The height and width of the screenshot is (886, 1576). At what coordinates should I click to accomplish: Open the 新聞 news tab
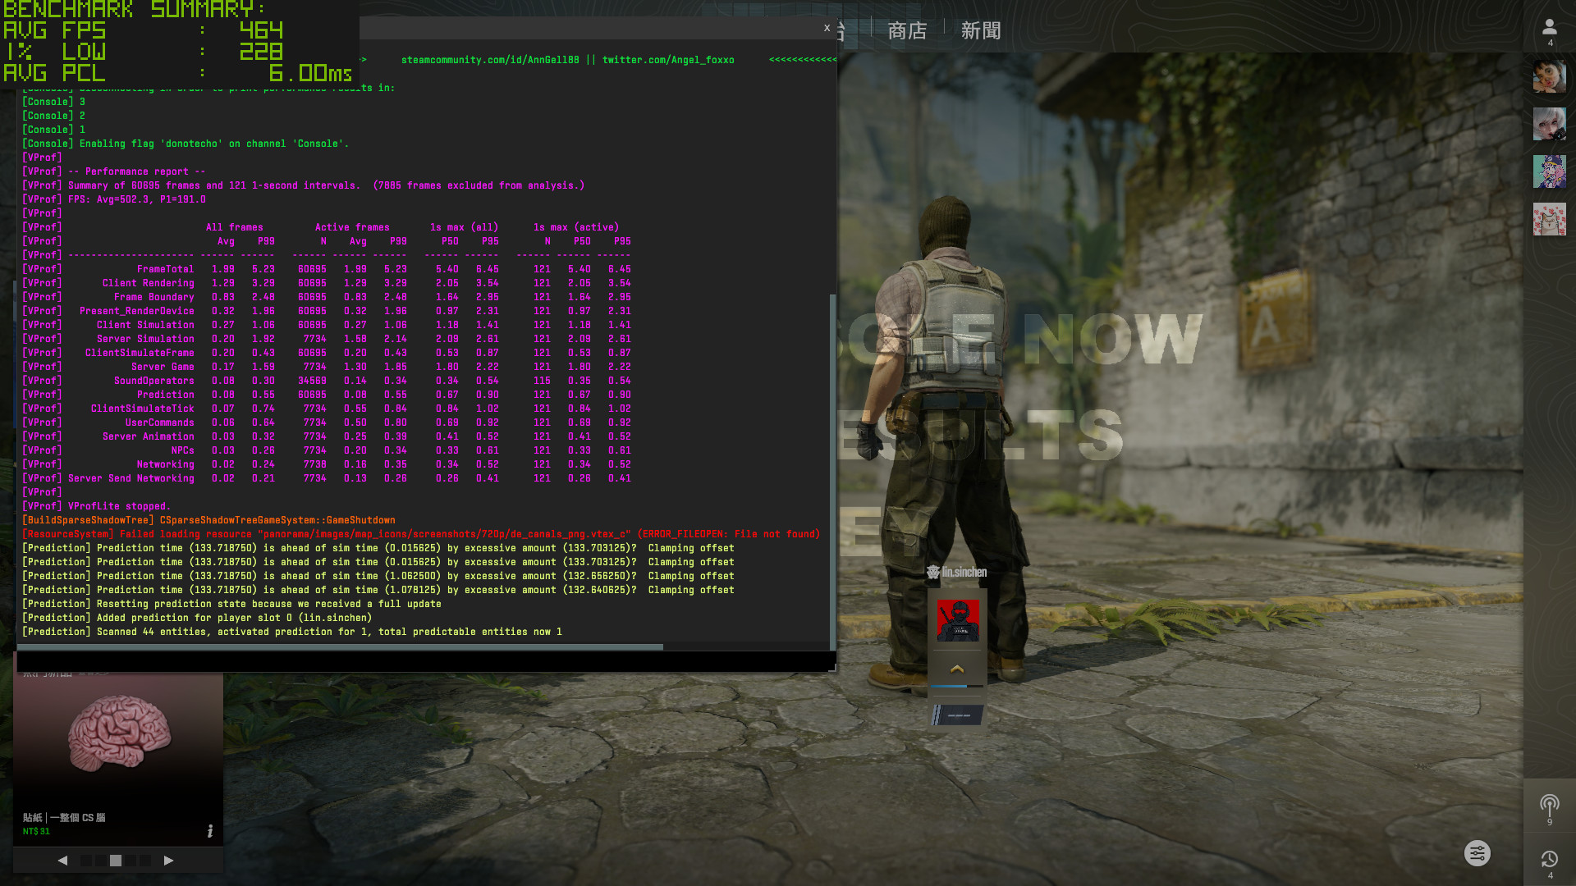tap(981, 31)
